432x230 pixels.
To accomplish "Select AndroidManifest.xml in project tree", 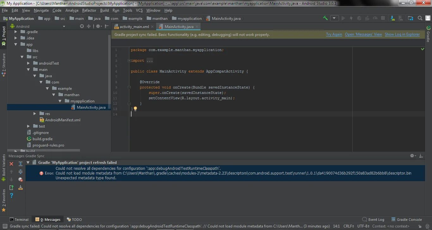I will point(60,120).
